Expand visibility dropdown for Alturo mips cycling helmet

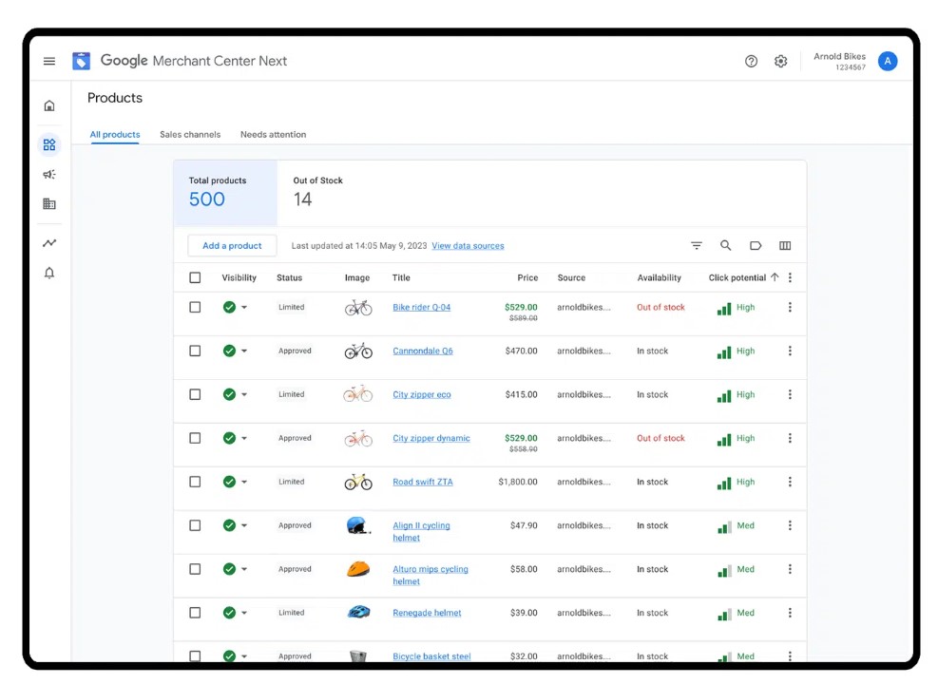pyautogui.click(x=244, y=569)
